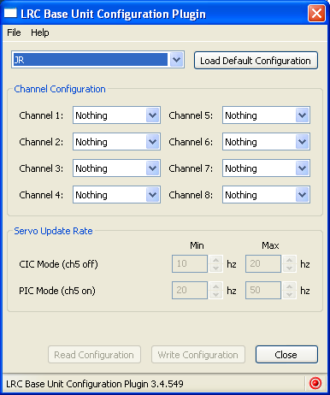
Task: Click the CIC Mode Max value field
Action: (x=263, y=264)
